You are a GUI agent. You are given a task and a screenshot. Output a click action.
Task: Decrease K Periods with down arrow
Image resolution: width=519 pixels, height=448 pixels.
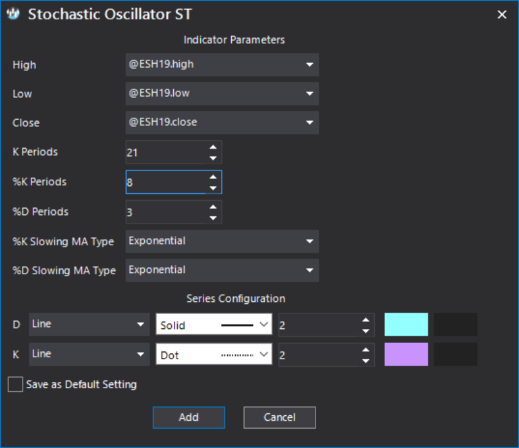[213, 158]
